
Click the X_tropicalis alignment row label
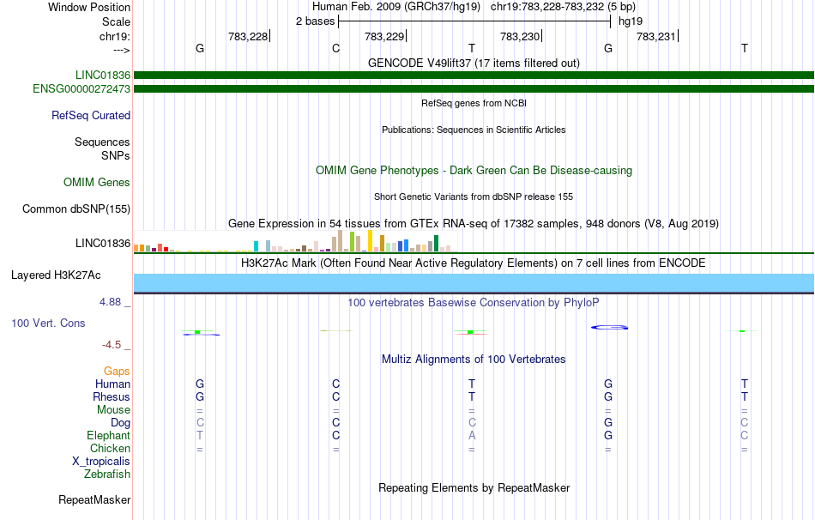[101, 462]
